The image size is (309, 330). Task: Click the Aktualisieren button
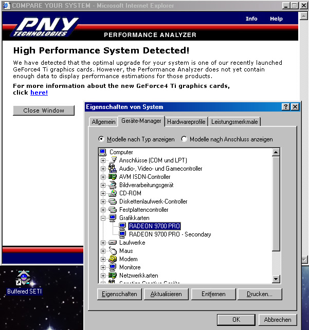click(166, 294)
